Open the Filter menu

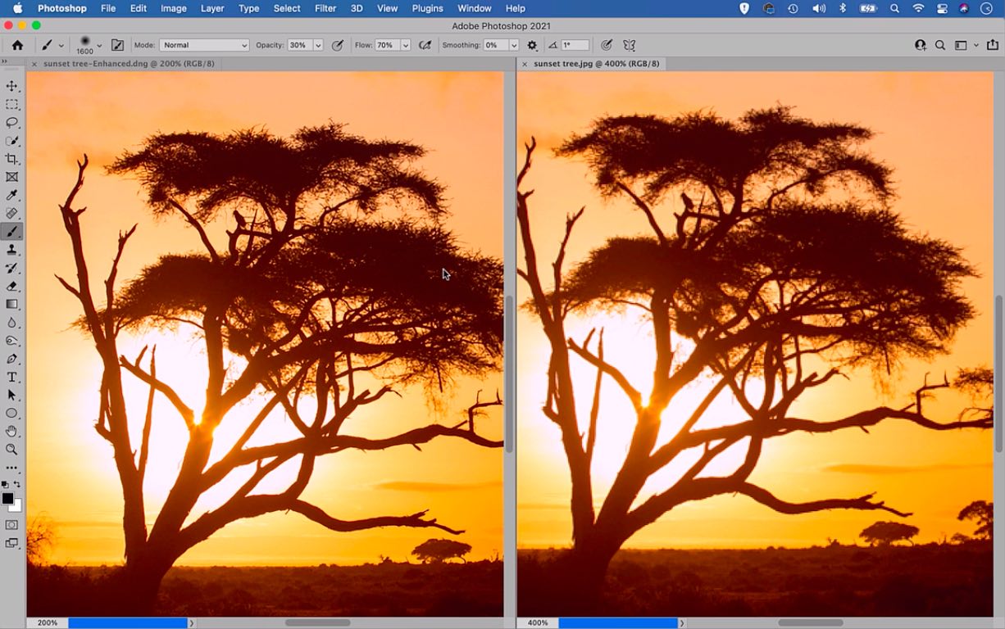click(325, 8)
